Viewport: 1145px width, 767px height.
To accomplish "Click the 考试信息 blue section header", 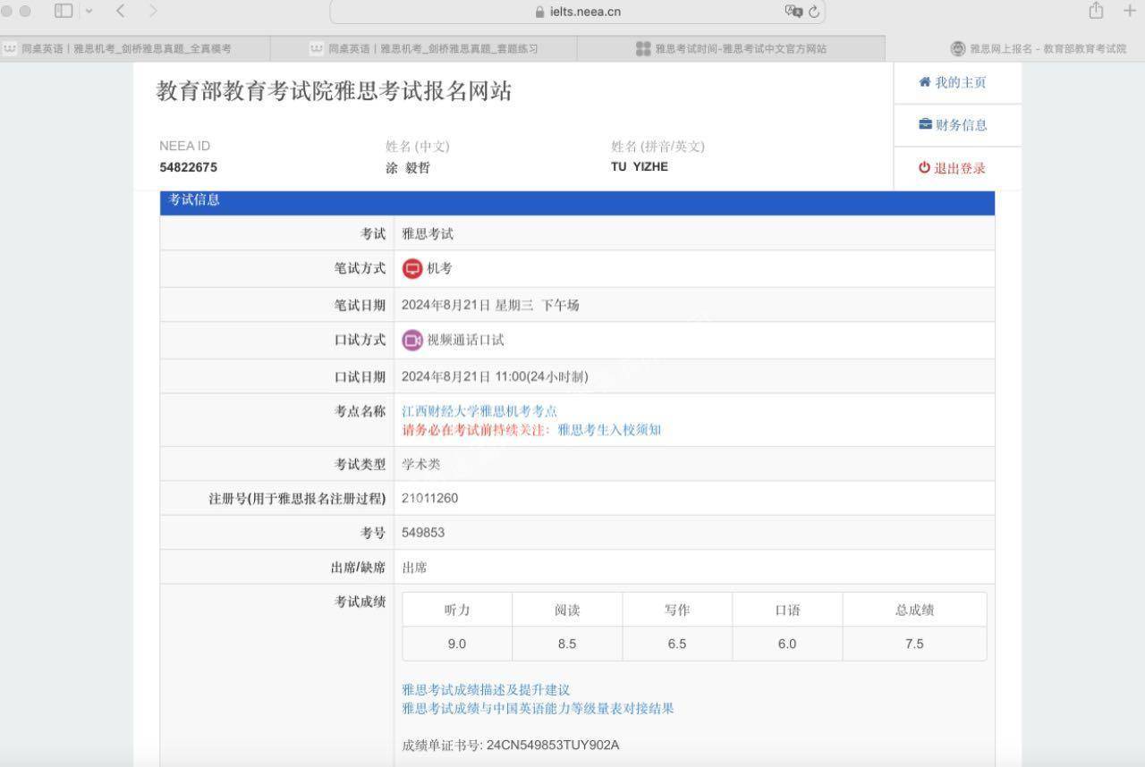I will pyautogui.click(x=577, y=201).
